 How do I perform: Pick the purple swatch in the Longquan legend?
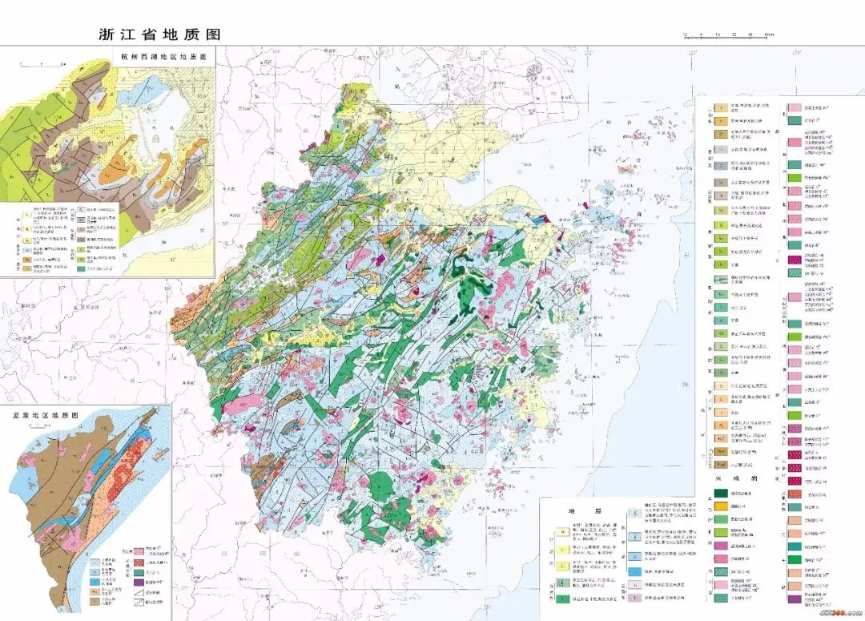tap(139, 583)
